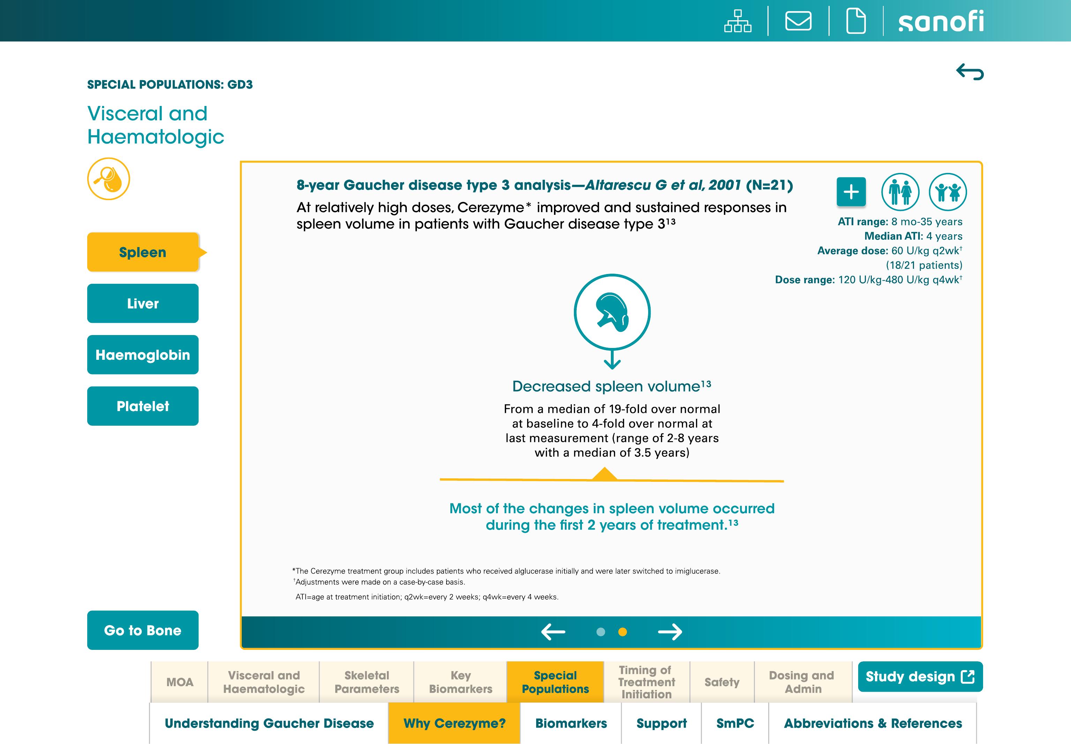Click the Cerezyme treatment group footnote

pos(506,571)
